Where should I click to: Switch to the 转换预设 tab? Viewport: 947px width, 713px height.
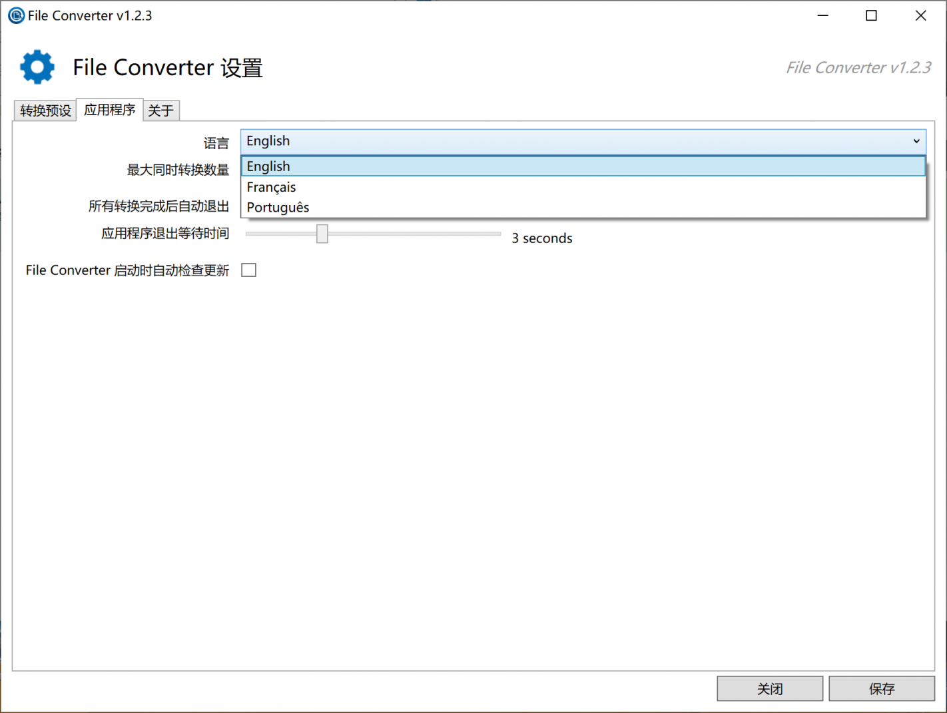coord(45,111)
